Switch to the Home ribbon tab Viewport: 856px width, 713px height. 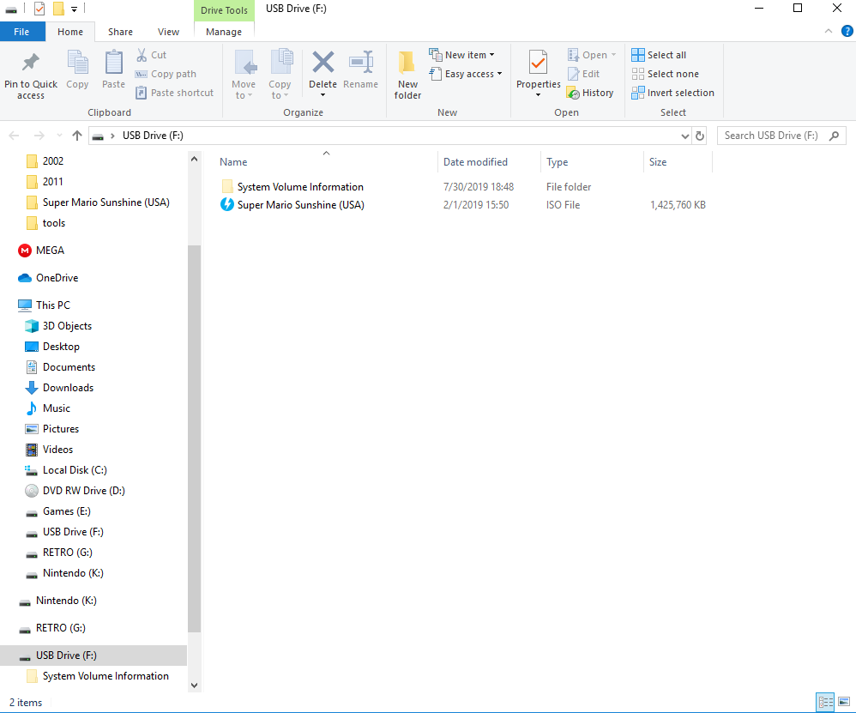(x=70, y=32)
